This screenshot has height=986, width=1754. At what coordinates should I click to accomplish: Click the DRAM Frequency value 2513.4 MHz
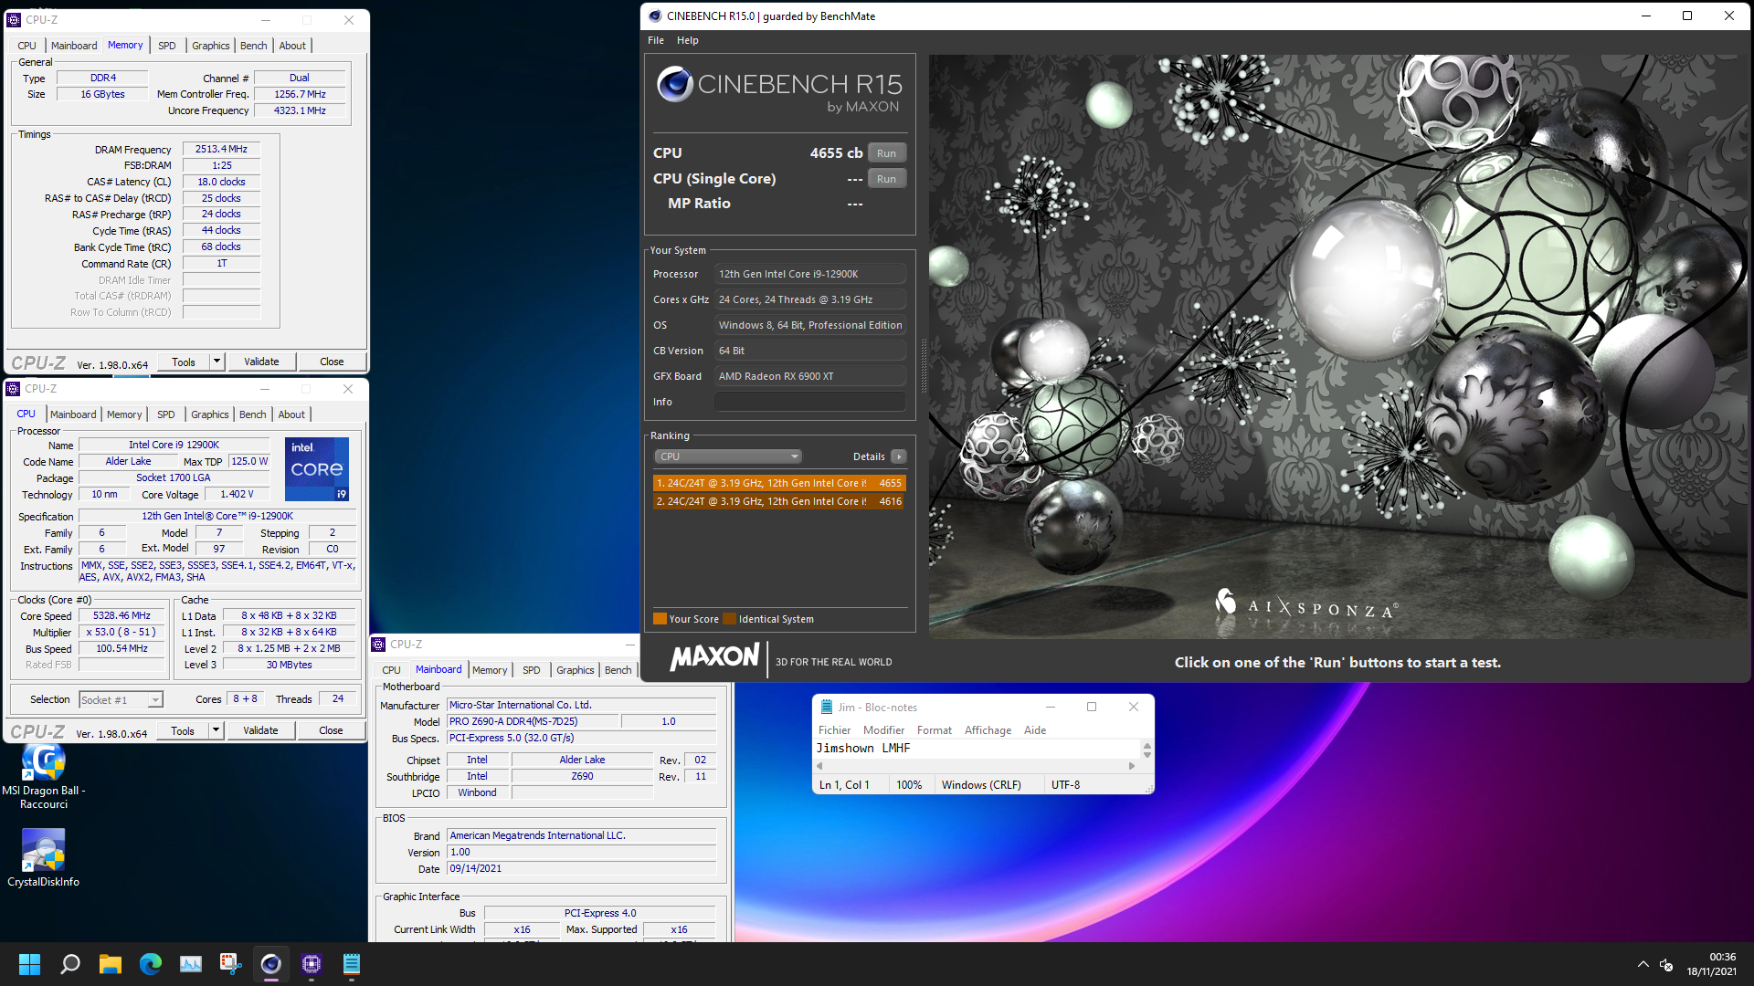pos(221,149)
